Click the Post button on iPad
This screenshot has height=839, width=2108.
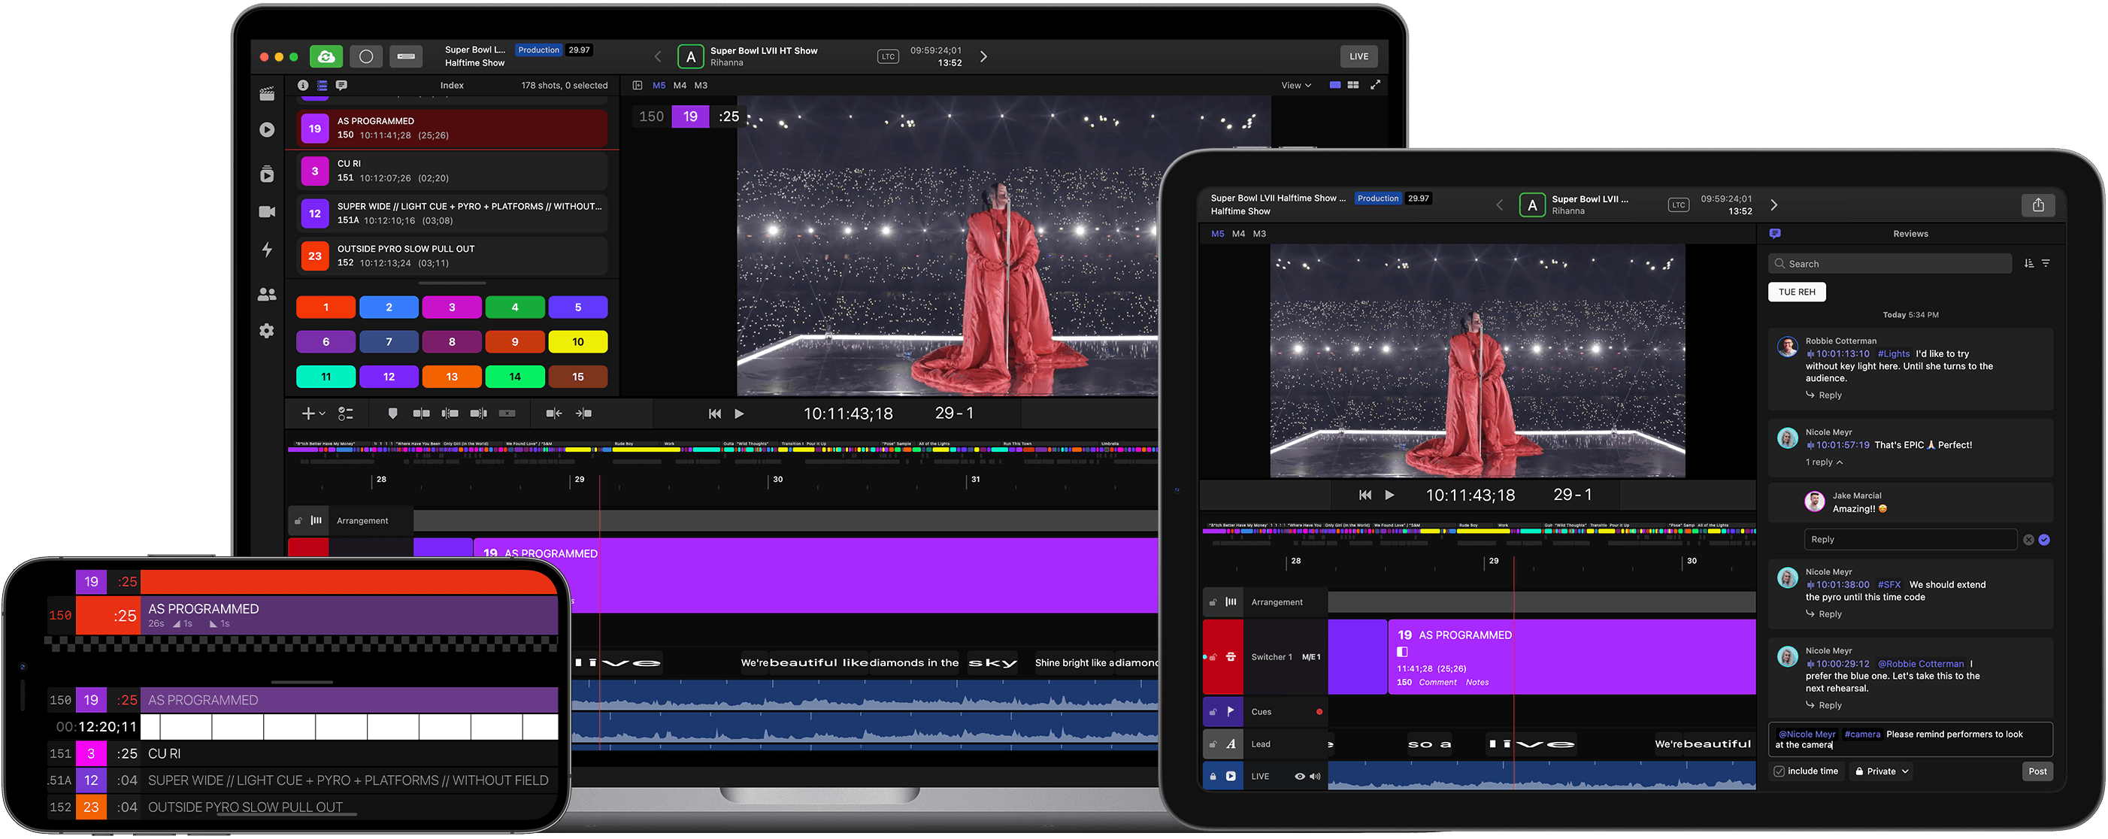[2037, 771]
